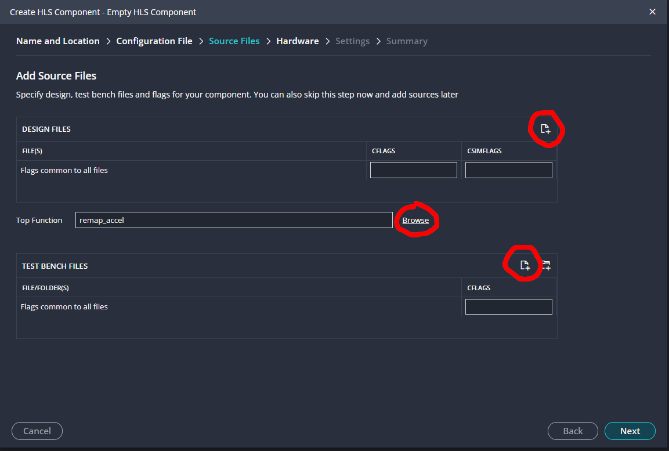Close the Create HLS Component dialog
Image resolution: width=669 pixels, height=451 pixels.
(653, 12)
